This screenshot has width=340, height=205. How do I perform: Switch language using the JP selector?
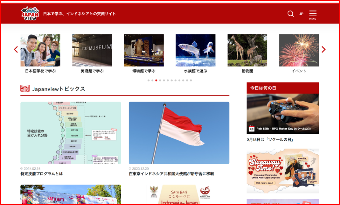301,14
